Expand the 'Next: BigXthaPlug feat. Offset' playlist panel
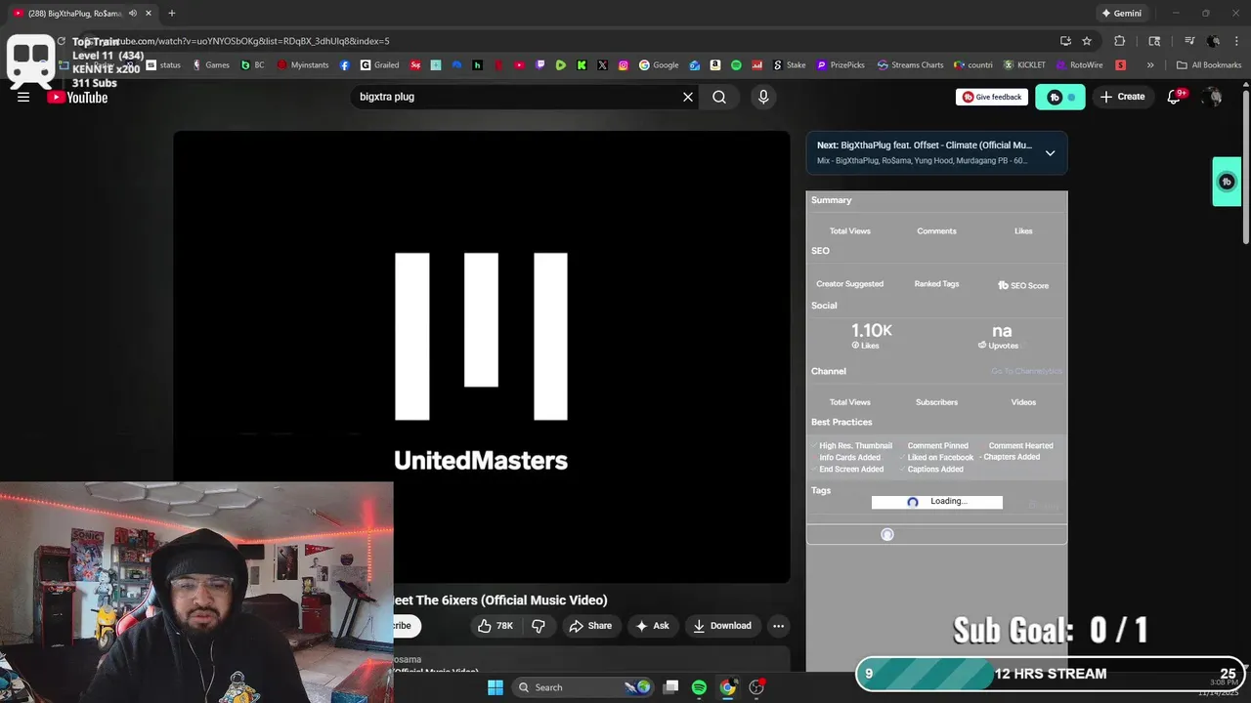The image size is (1251, 703). [x=1050, y=152]
